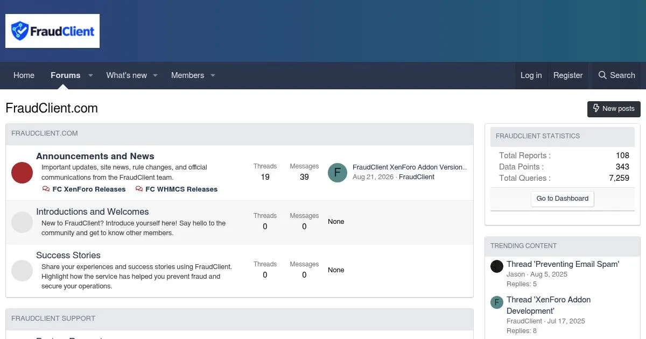Click the Introductions and Welcomes grey node icon
This screenshot has height=339, width=646.
point(22,222)
